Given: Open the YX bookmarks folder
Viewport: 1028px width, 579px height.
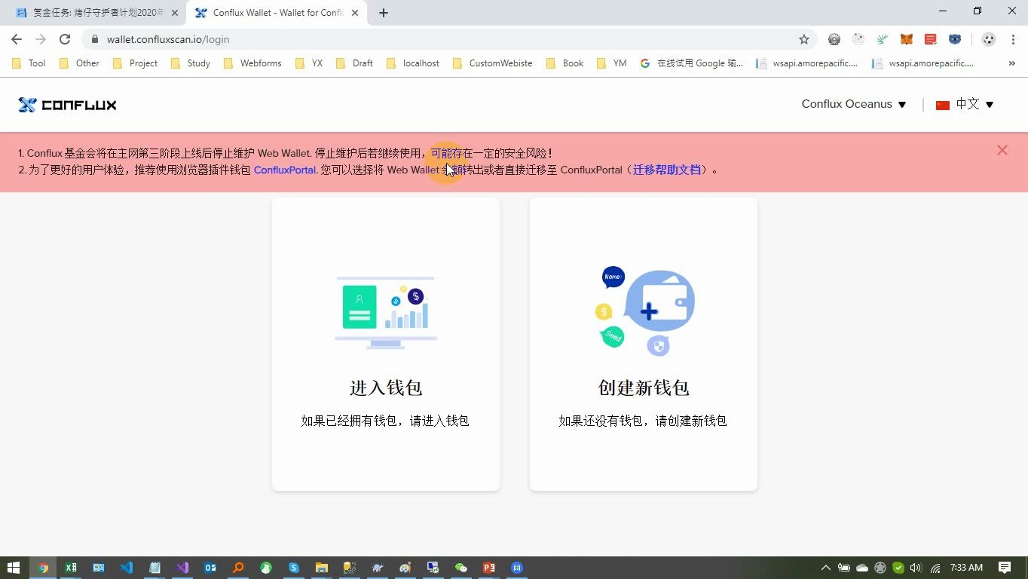Looking at the screenshot, I should (x=310, y=63).
